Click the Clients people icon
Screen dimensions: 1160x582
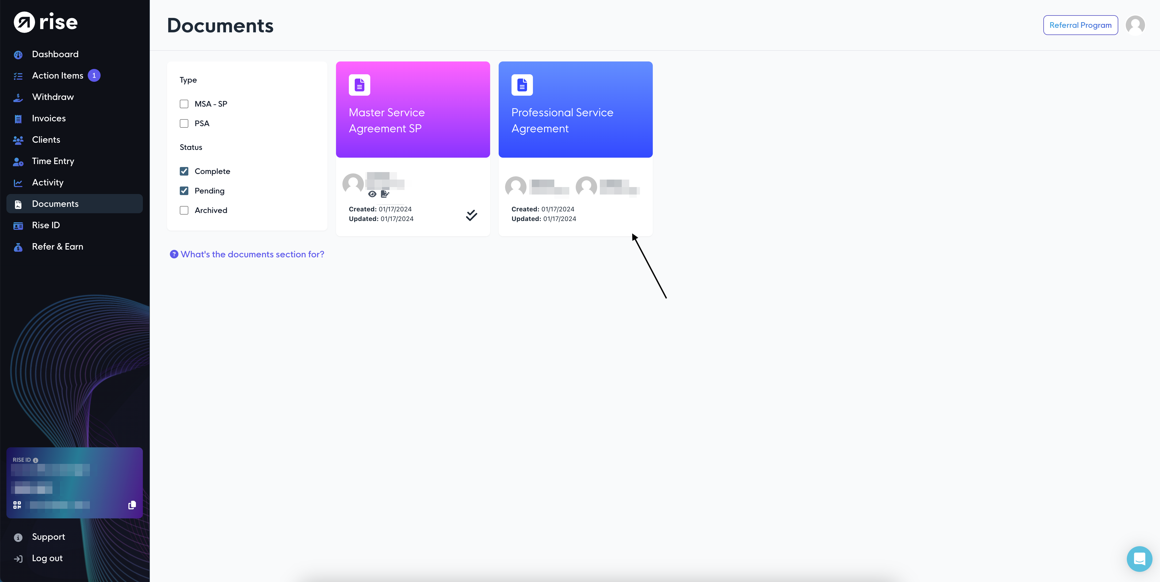click(x=18, y=140)
